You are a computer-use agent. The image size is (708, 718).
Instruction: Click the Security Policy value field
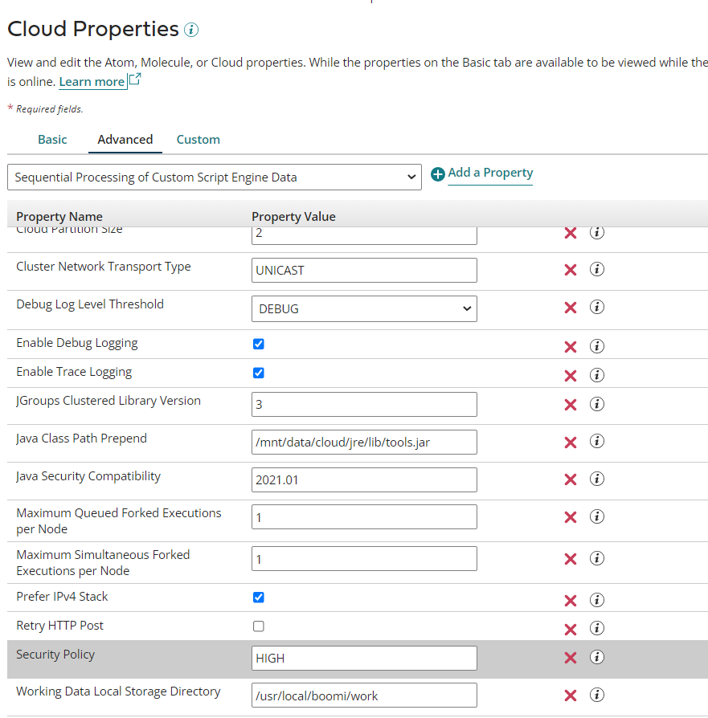point(364,659)
